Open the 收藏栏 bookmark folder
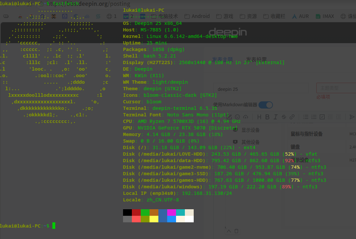The image size is (356, 239). pos(275,16)
